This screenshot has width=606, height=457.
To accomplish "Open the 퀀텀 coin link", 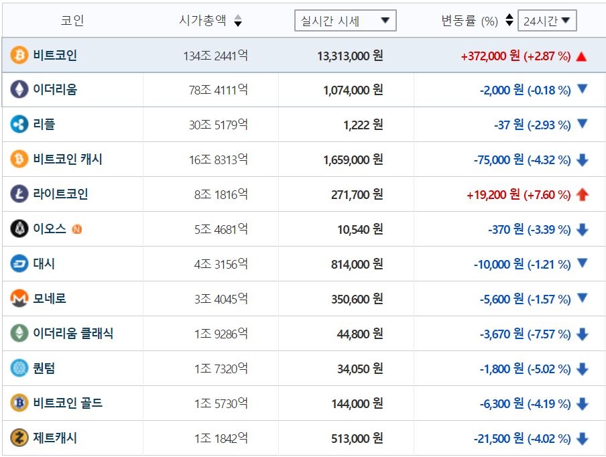I will 44,369.
